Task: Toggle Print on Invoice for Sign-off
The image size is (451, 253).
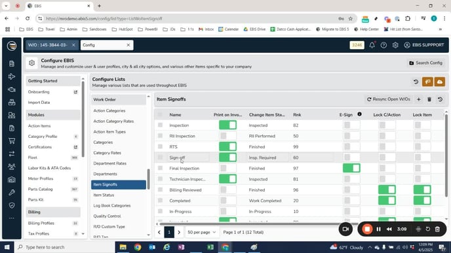Action: (227, 158)
